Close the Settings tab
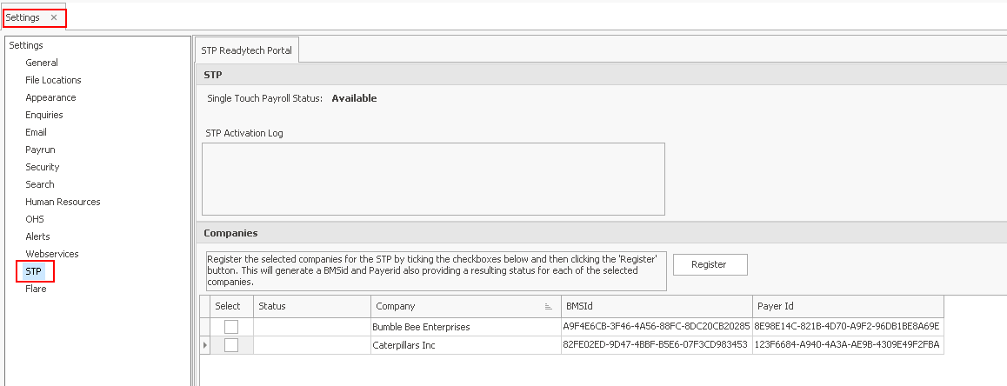The width and height of the screenshot is (1007, 386). [54, 17]
